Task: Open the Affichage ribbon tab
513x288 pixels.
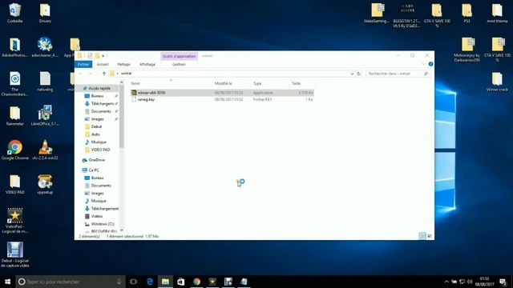Action: (x=147, y=64)
